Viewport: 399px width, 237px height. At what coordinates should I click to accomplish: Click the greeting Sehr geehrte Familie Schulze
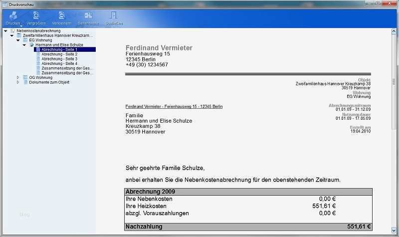(x=165, y=168)
